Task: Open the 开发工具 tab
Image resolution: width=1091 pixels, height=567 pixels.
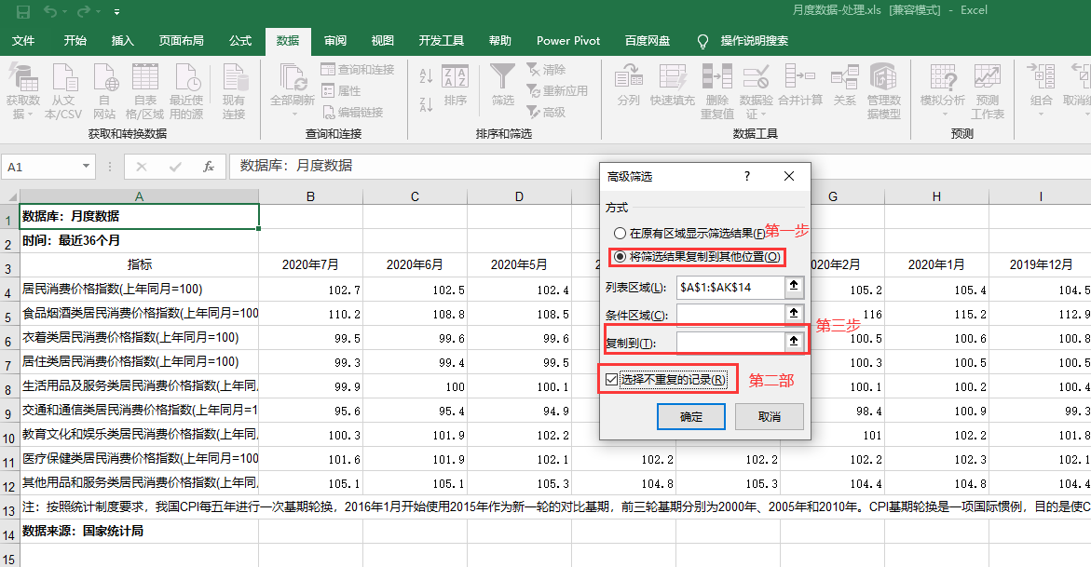Action: (x=441, y=40)
